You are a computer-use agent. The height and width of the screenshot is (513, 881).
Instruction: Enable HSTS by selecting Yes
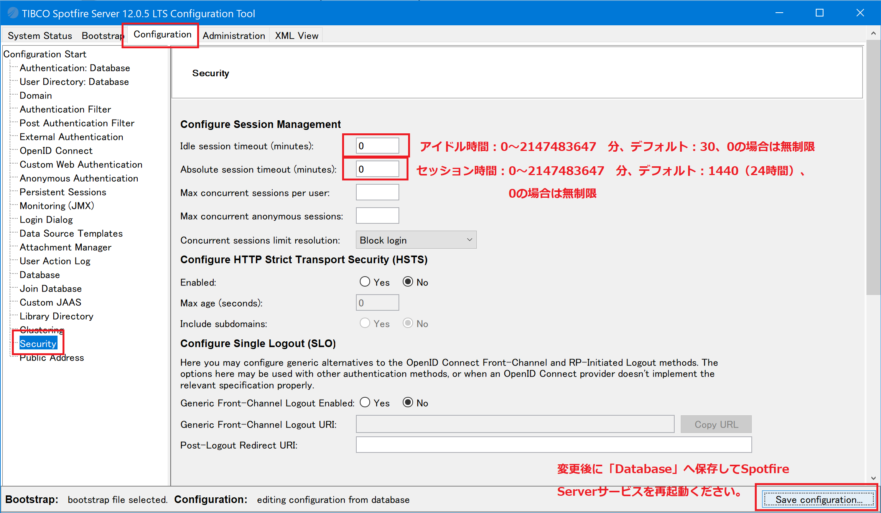coord(365,282)
